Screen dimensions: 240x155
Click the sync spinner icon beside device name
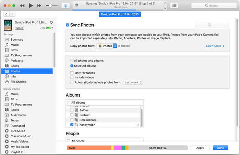(x=51, y=22)
